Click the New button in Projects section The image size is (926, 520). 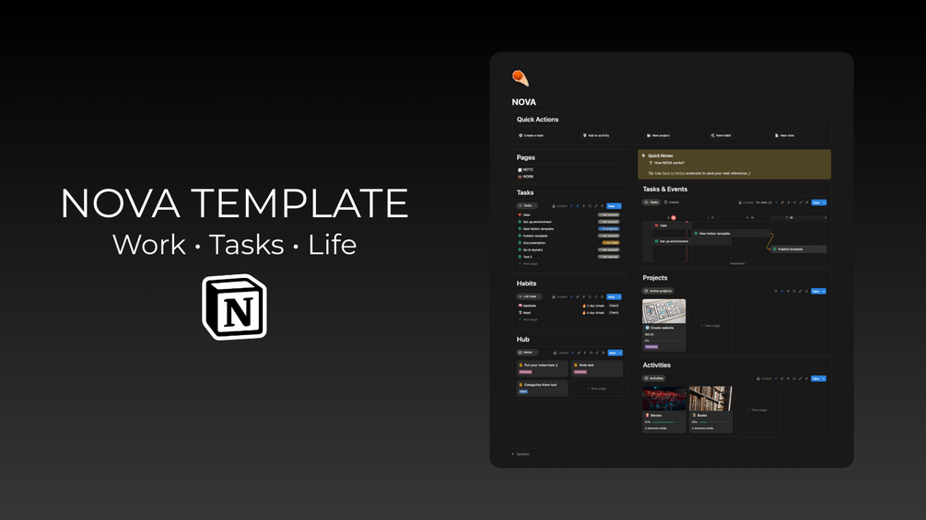pos(815,291)
